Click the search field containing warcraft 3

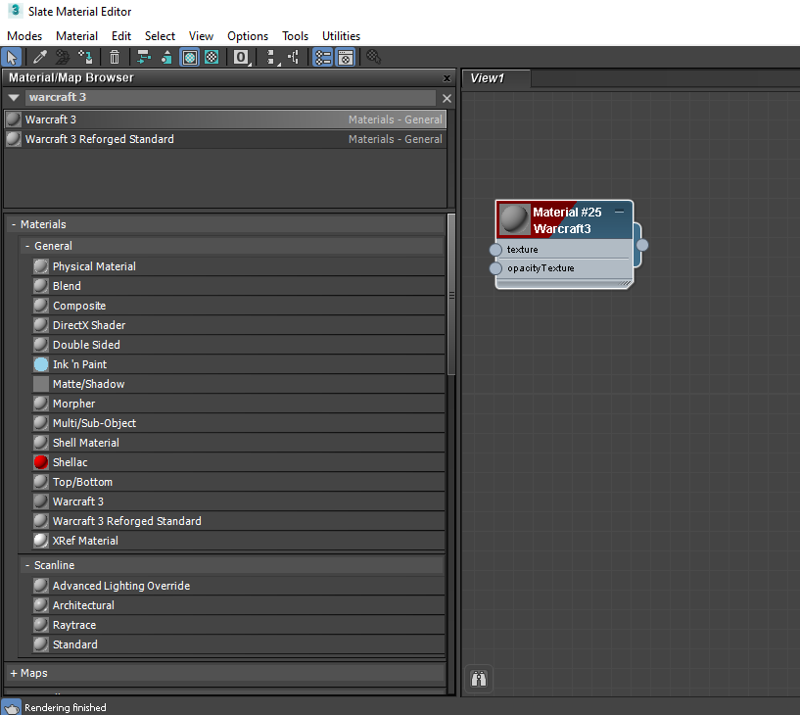(231, 98)
